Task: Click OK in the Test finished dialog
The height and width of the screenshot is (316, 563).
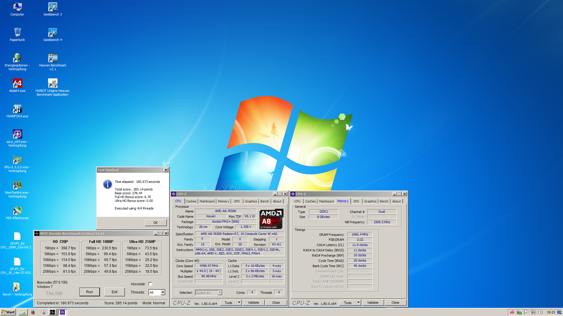Action: click(156, 223)
